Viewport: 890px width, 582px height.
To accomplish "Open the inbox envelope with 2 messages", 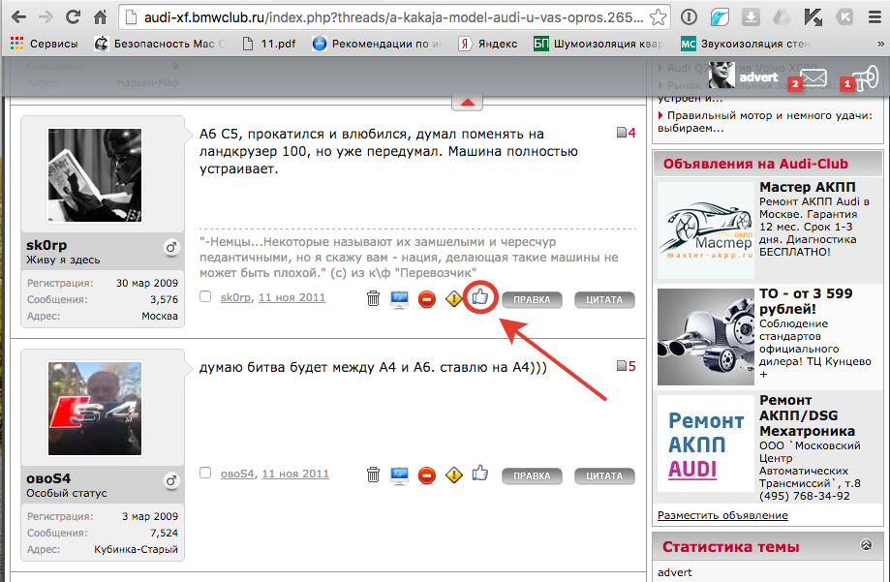I will tap(807, 79).
